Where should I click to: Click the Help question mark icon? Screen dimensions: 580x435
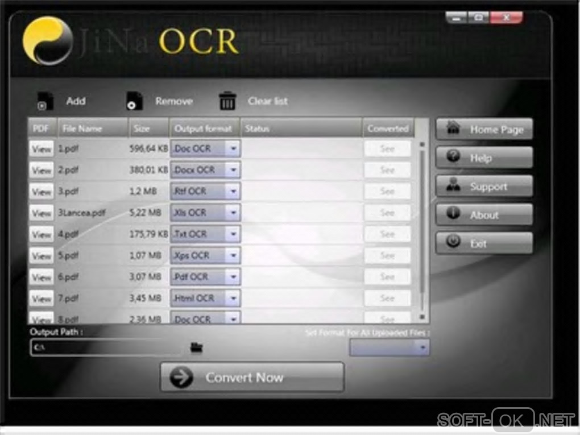[453, 156]
